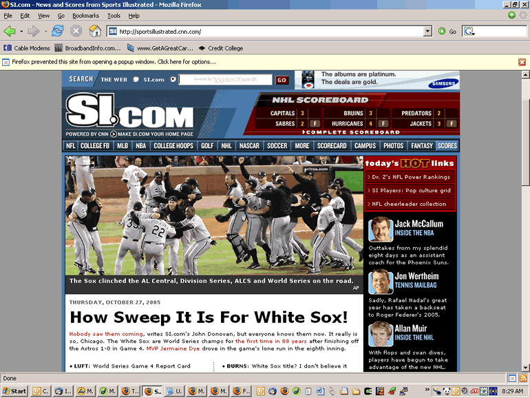
Task: Open the Word quick launch icon
Action: (x=320, y=391)
